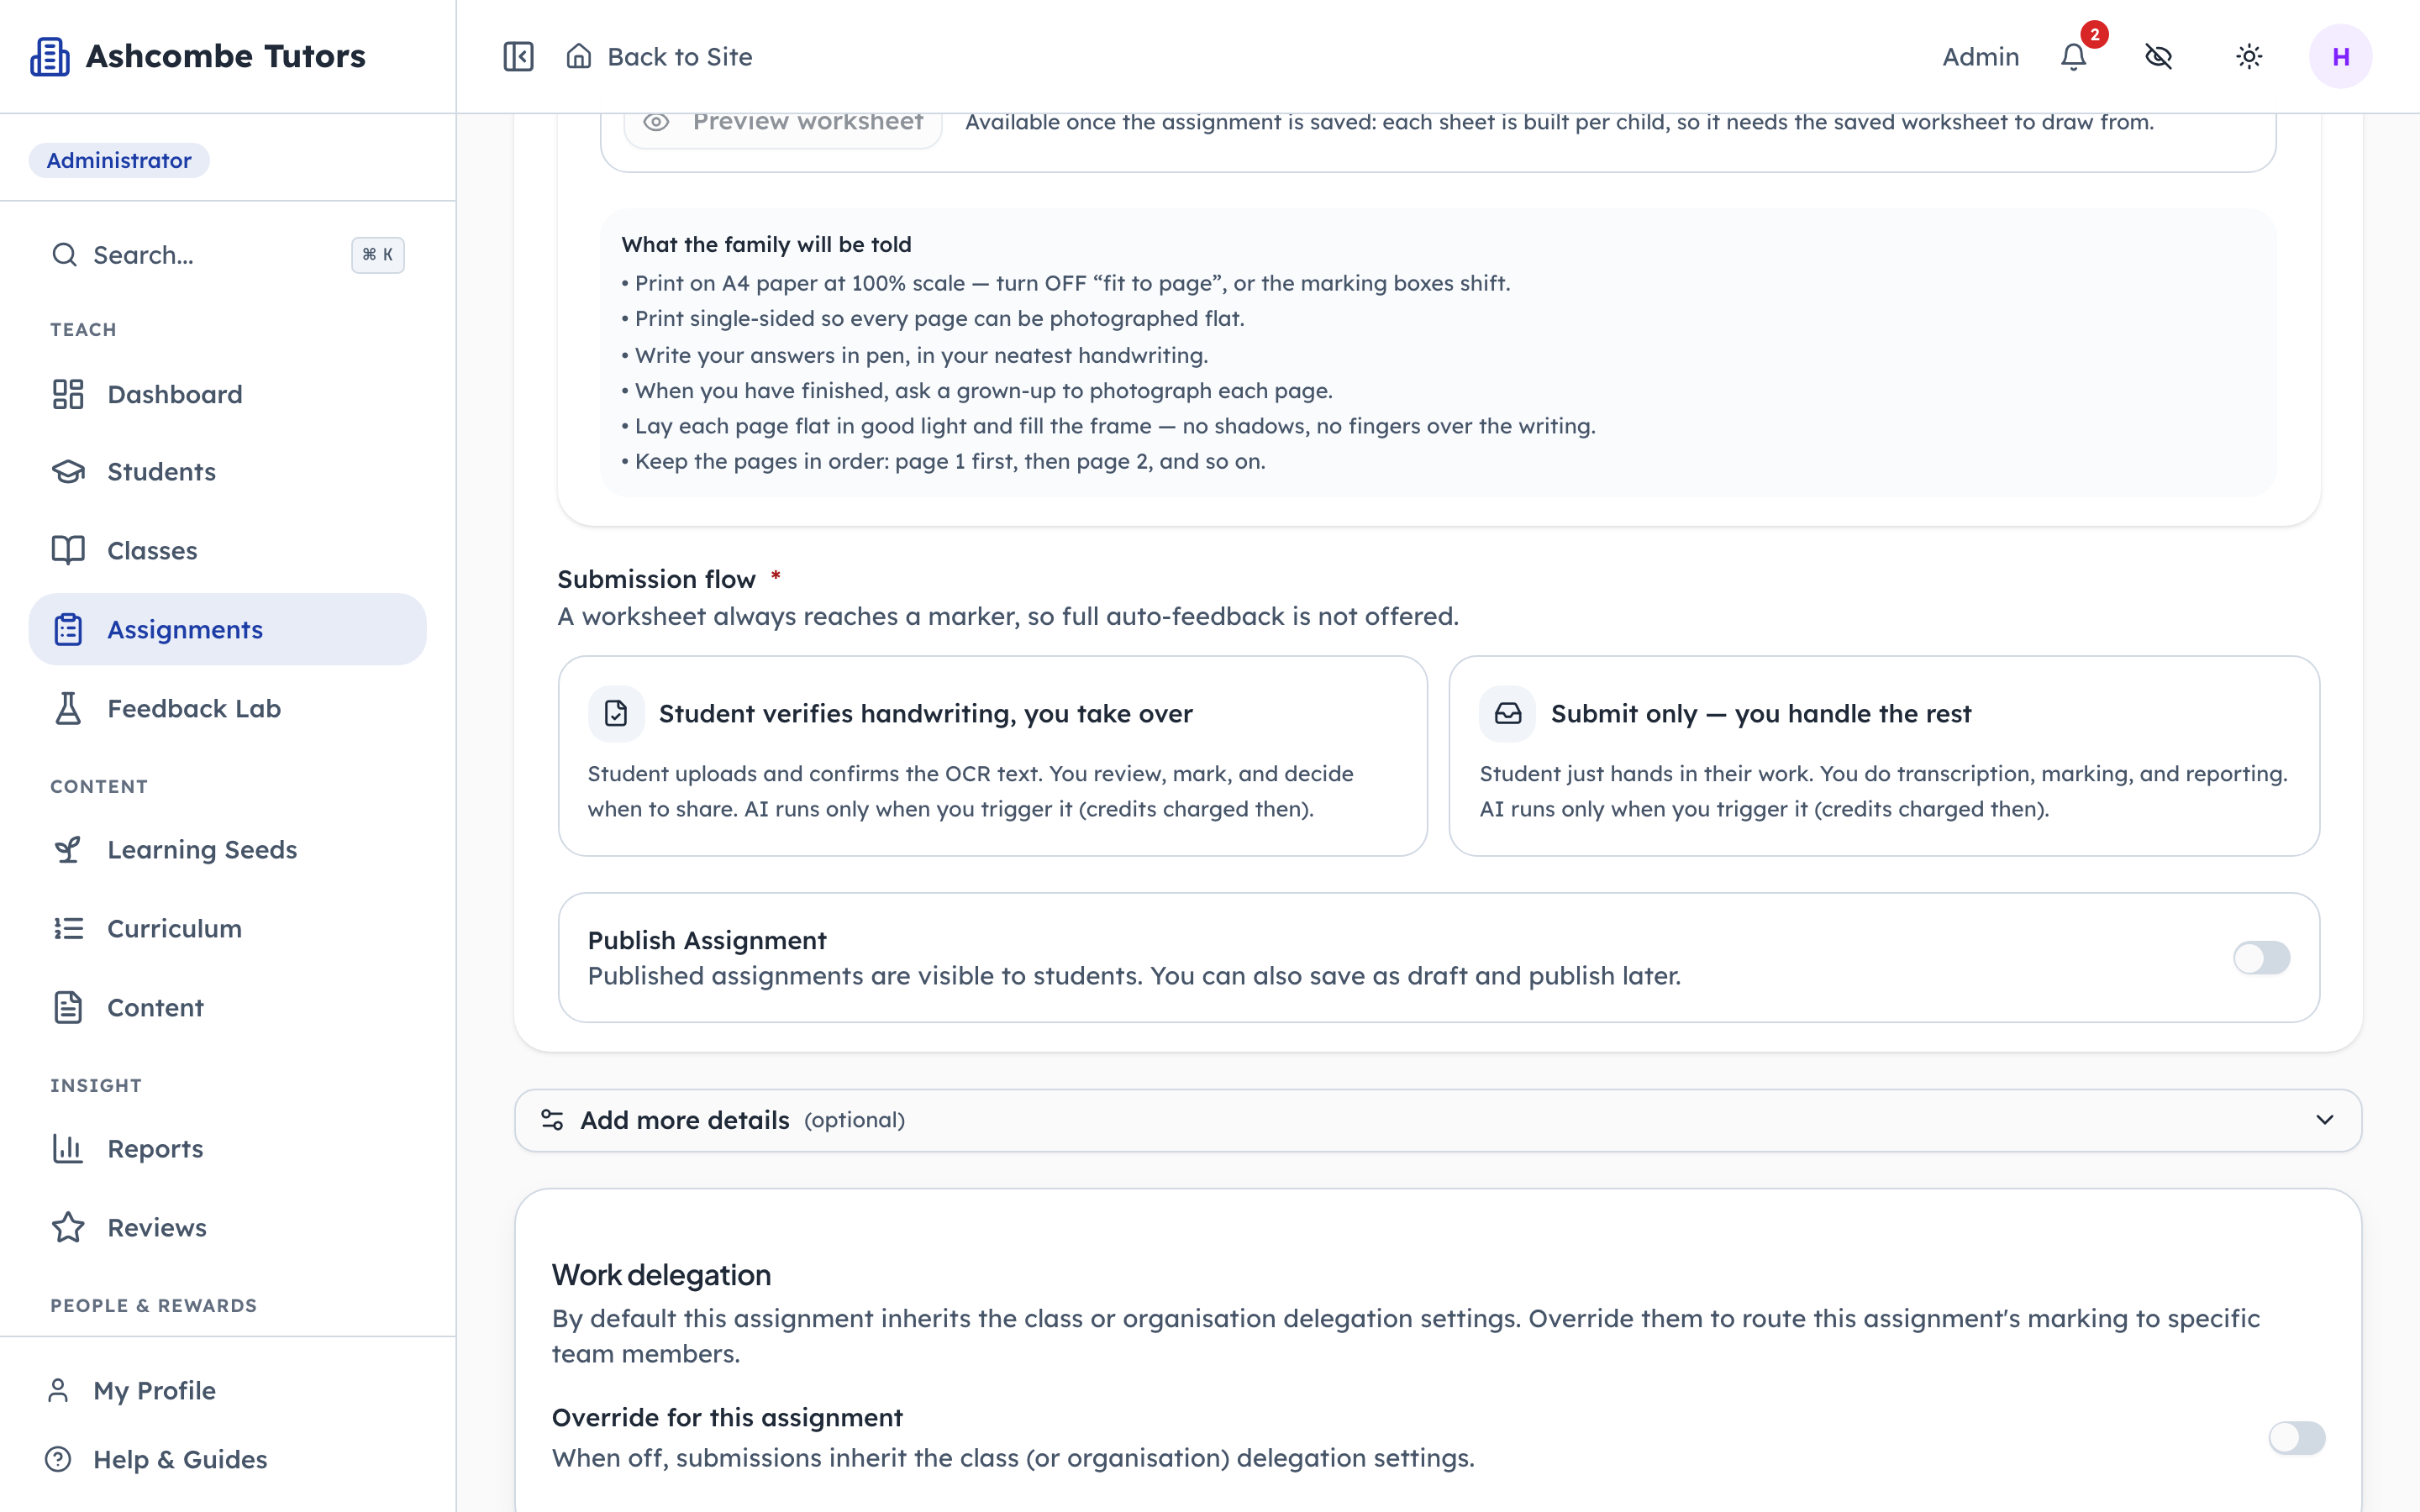Select Assignments in the sidebar
The image size is (2420, 1512).
[x=228, y=629]
